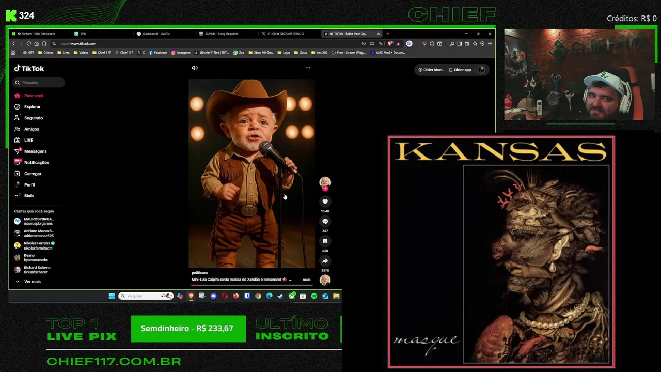Open the Lives bookmark folder

coord(64,53)
